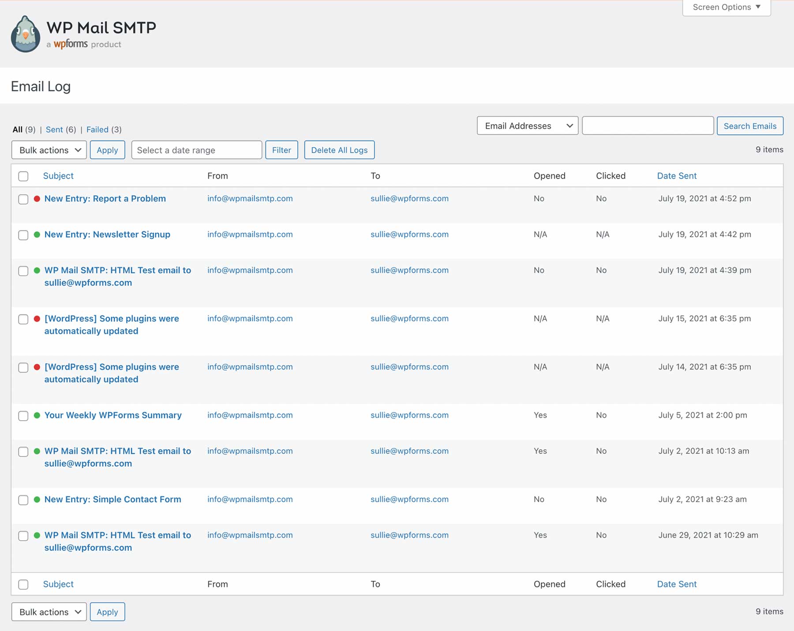
Task: Click Delete All Logs
Action: tap(339, 150)
